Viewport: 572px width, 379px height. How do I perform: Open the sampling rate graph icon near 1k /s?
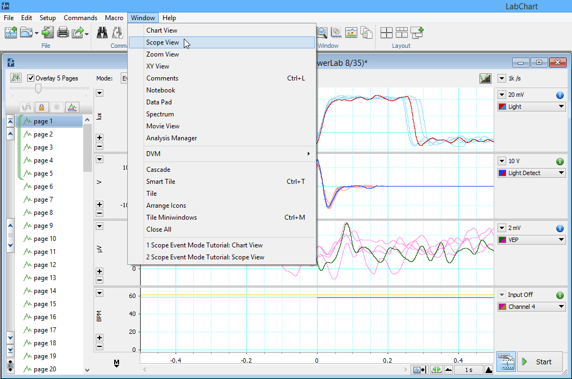[485, 78]
